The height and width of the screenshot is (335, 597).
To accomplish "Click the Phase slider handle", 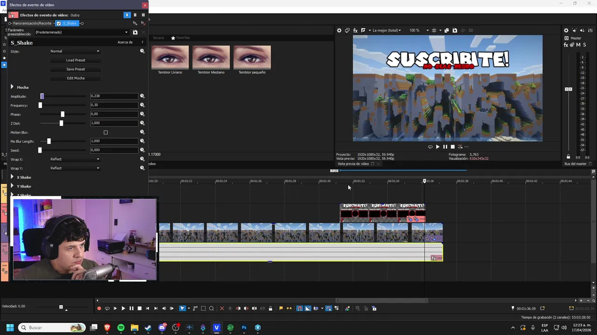I will point(62,114).
